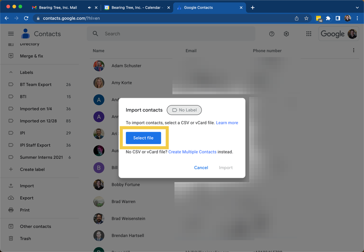Image resolution: width=364 pixels, height=252 pixels.
Task: Go forward in browser history
Action: 16,18
